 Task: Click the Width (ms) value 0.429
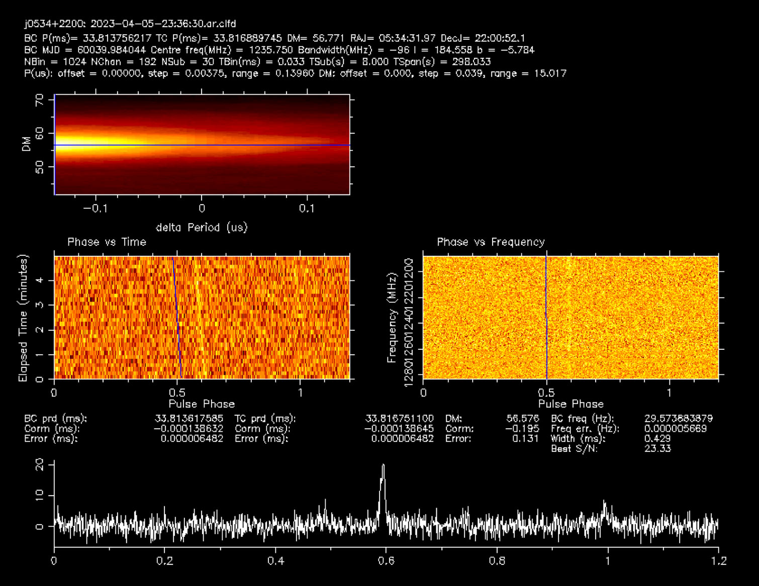657,438
